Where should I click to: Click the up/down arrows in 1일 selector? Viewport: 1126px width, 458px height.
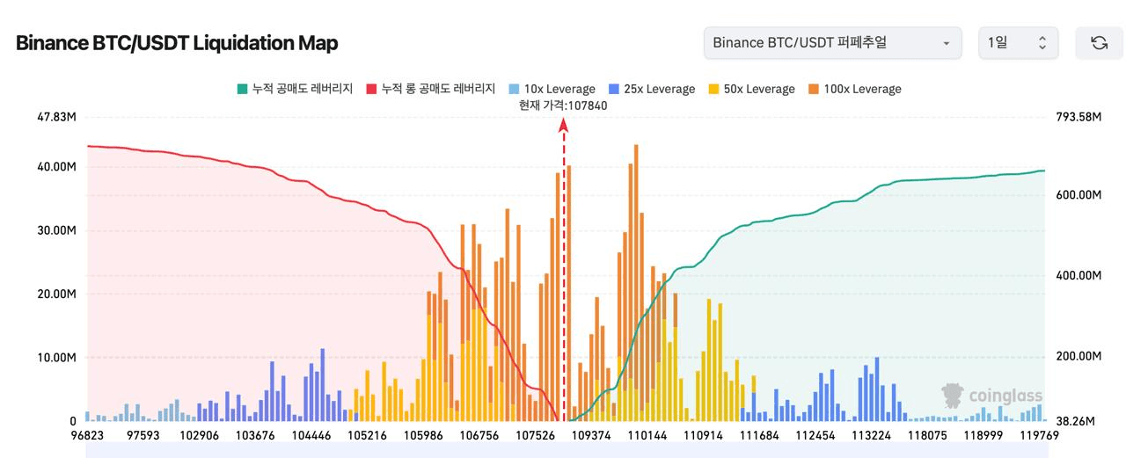tap(1042, 43)
